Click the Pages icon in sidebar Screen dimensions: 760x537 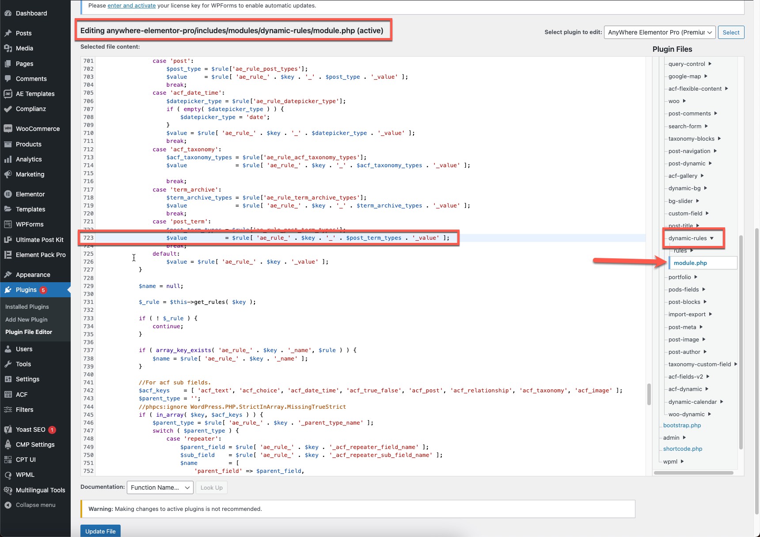pos(8,64)
